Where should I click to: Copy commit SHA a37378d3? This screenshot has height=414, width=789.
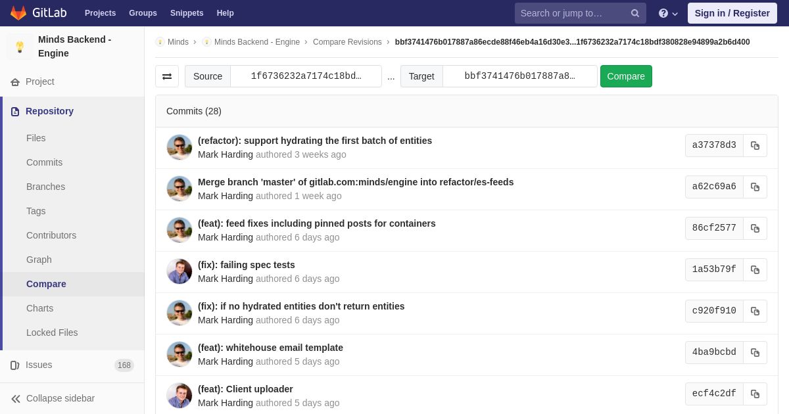[x=755, y=146]
